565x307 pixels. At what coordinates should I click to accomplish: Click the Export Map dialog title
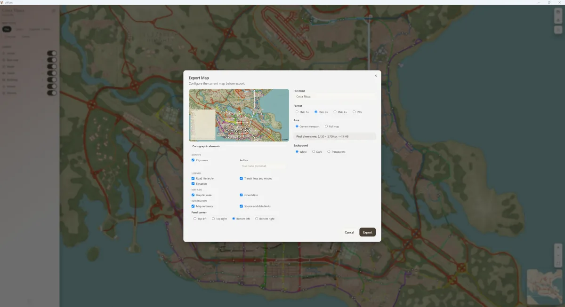click(199, 78)
